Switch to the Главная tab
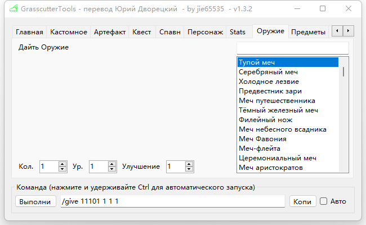366x225 pixels. [29, 32]
